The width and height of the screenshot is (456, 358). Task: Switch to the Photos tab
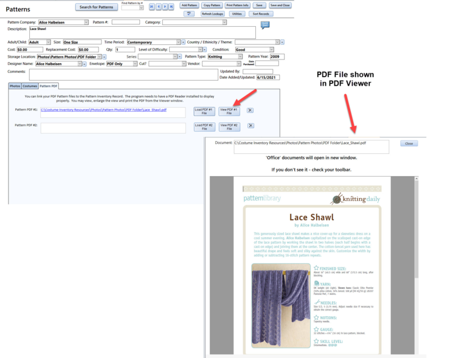[15, 86]
